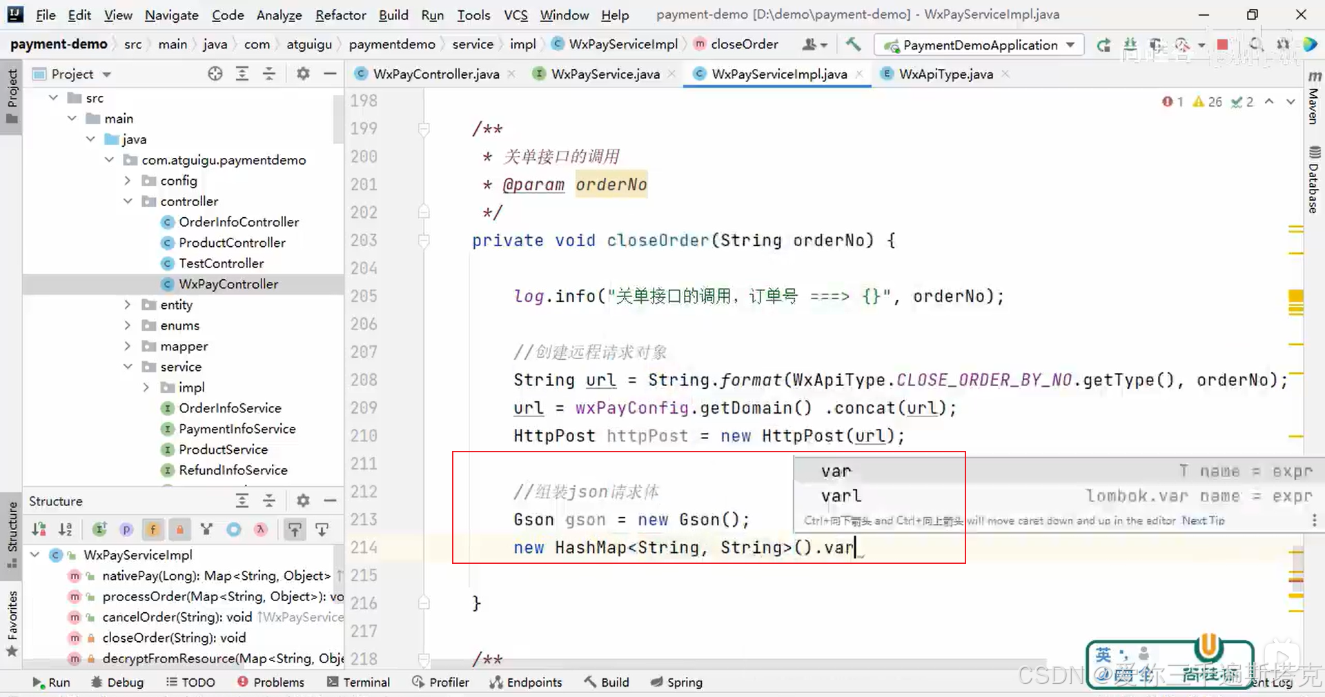1325x697 pixels.
Task: Select the varl lombok completion suggestion
Action: click(x=1059, y=496)
